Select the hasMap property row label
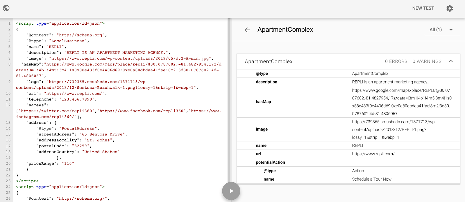Screen dimensions: 465x202 (x=263, y=102)
